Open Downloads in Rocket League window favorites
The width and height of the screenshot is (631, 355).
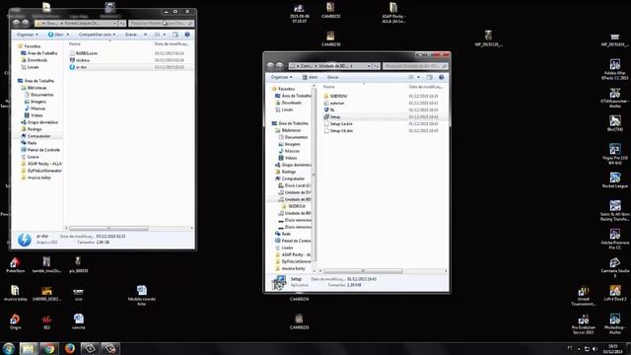click(37, 60)
